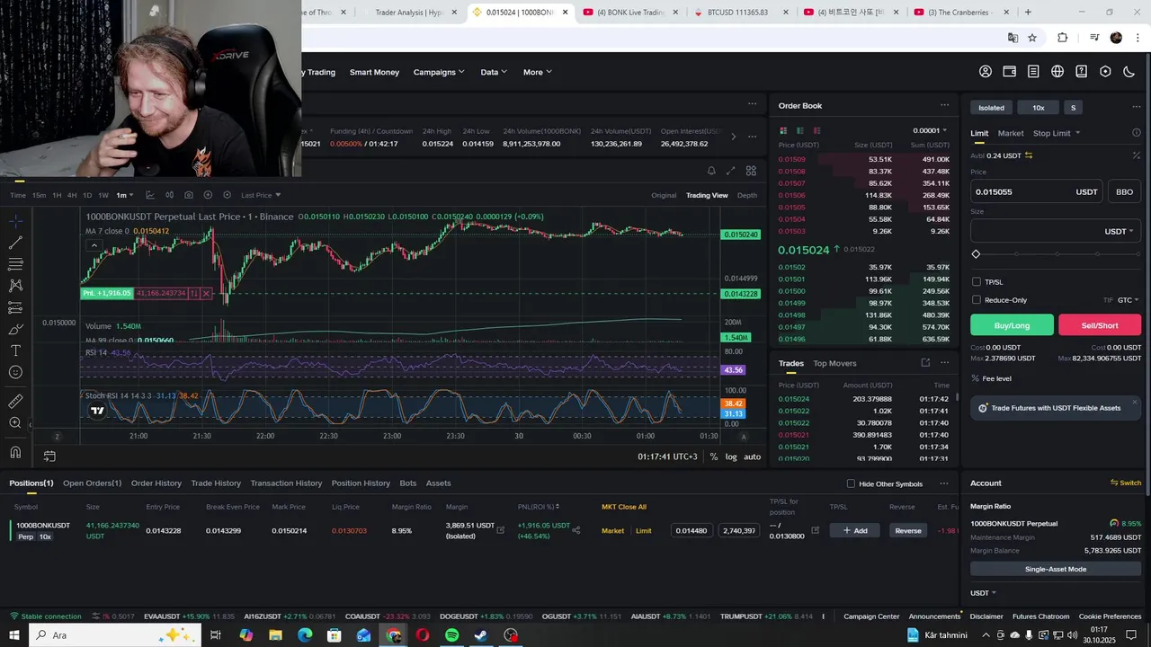Expand the Campaigns menu
Viewport: 1151px width, 647px height.
pos(439,72)
